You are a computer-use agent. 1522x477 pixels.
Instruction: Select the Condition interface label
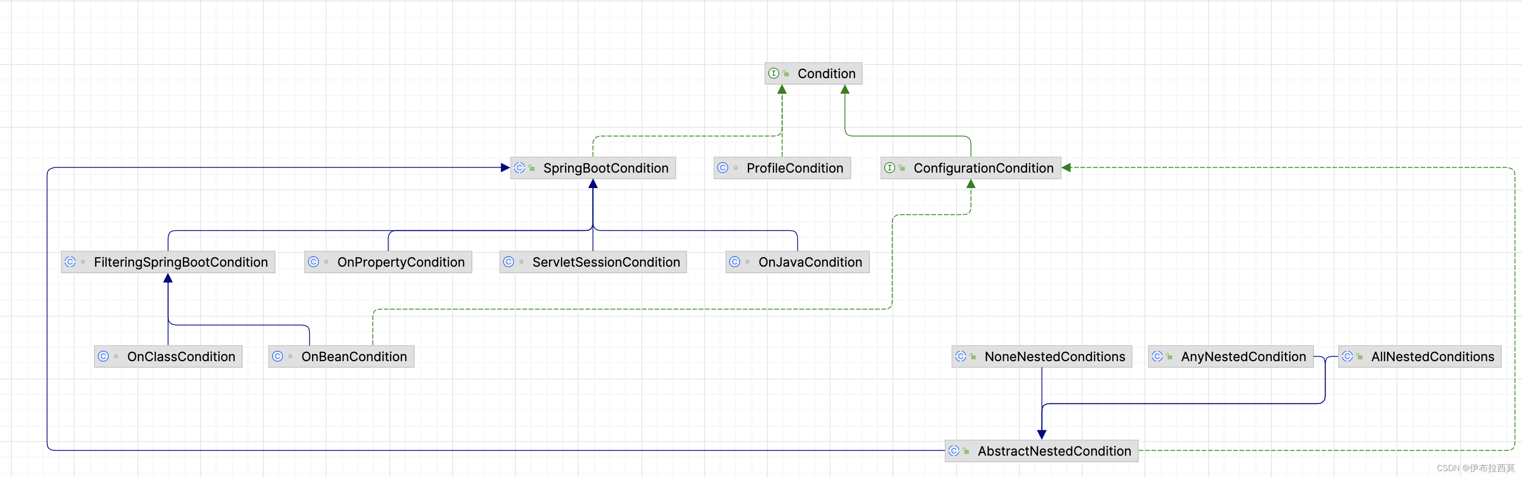827,74
